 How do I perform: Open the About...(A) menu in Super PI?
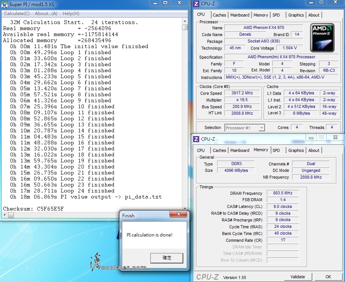(x=46, y=14)
